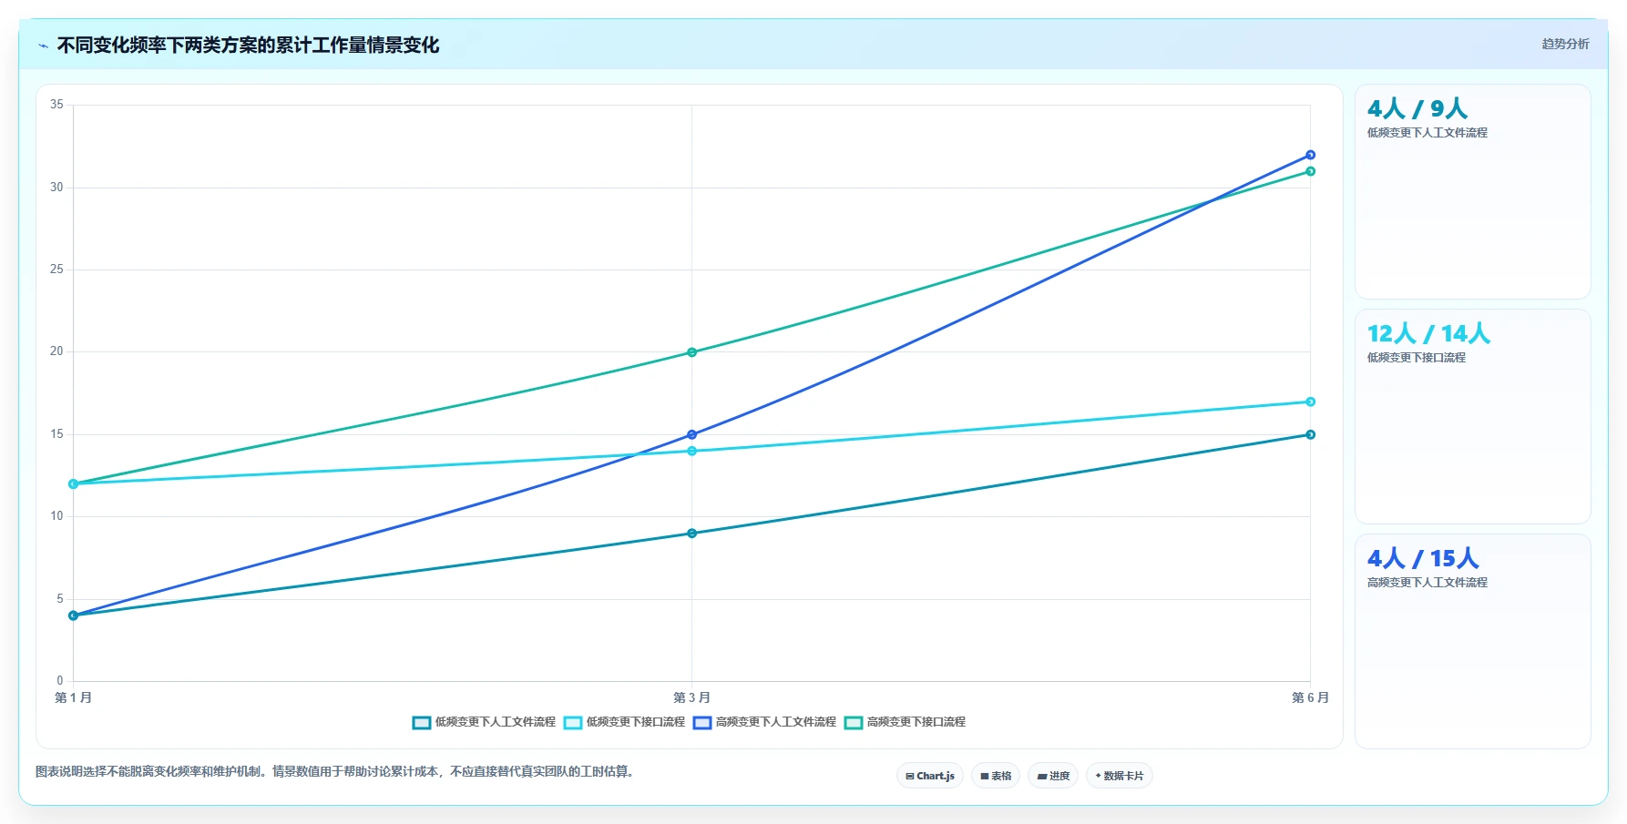This screenshot has height=824, width=1627.
Task: Click the 低频接口 data point at 第3月 (14)
Action: 691,451
